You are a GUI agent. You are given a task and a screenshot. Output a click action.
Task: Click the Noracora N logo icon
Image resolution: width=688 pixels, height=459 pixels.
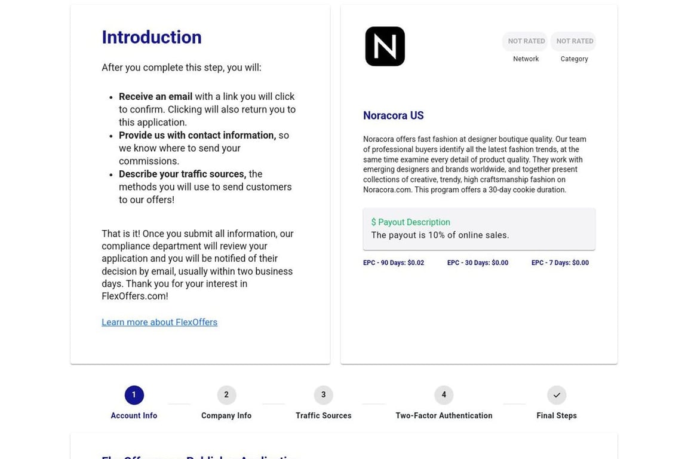385,46
